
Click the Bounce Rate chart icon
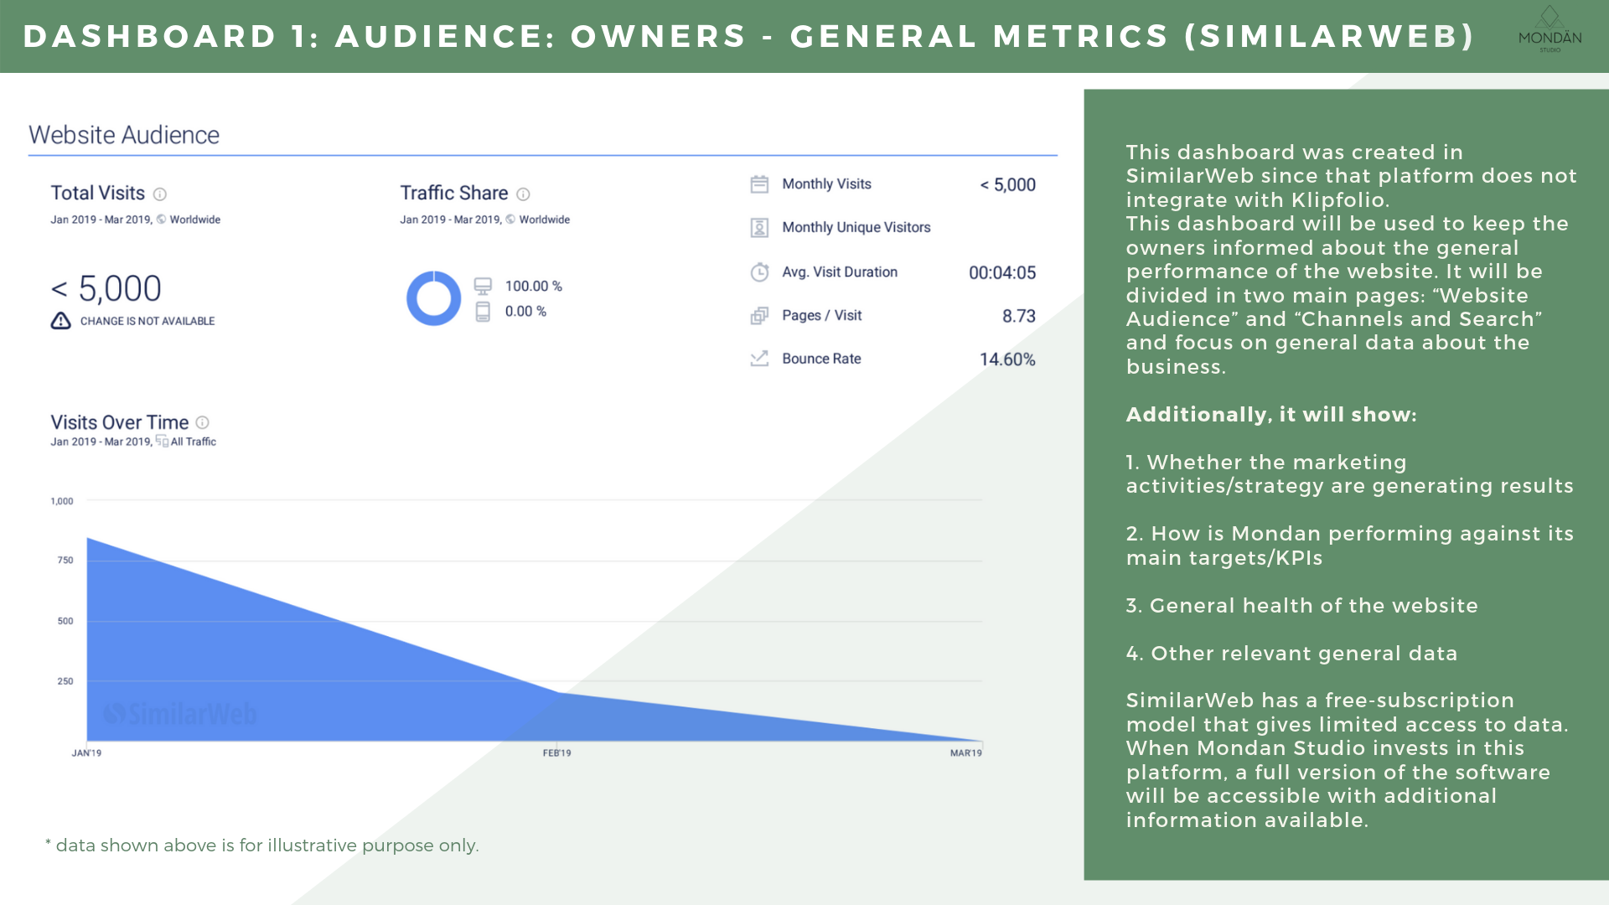(759, 359)
